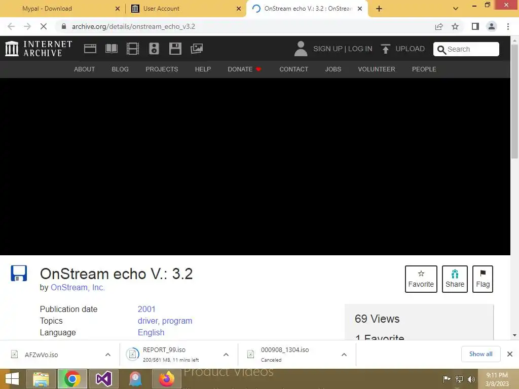Select the OnStream echo tab

click(308, 9)
